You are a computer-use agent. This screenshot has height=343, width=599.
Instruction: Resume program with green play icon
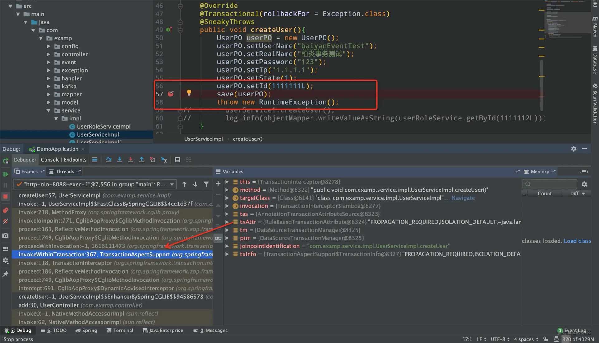(6, 174)
